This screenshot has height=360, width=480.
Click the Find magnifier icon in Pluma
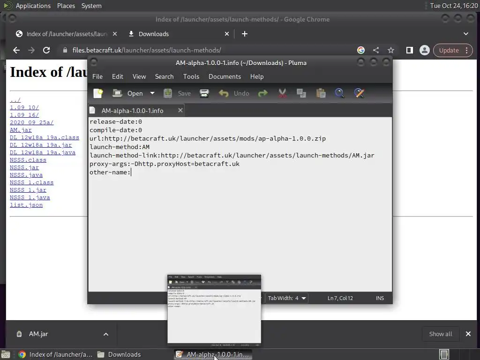coord(340,93)
